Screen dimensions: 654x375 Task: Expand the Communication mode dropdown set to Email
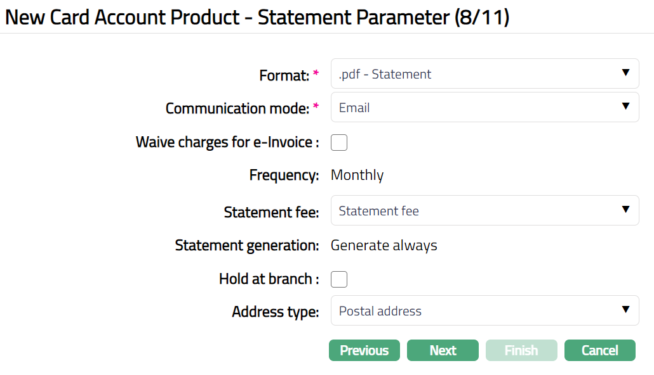[476, 108]
